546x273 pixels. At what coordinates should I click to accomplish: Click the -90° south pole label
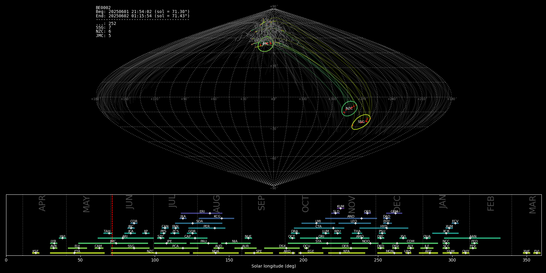pos(274,188)
